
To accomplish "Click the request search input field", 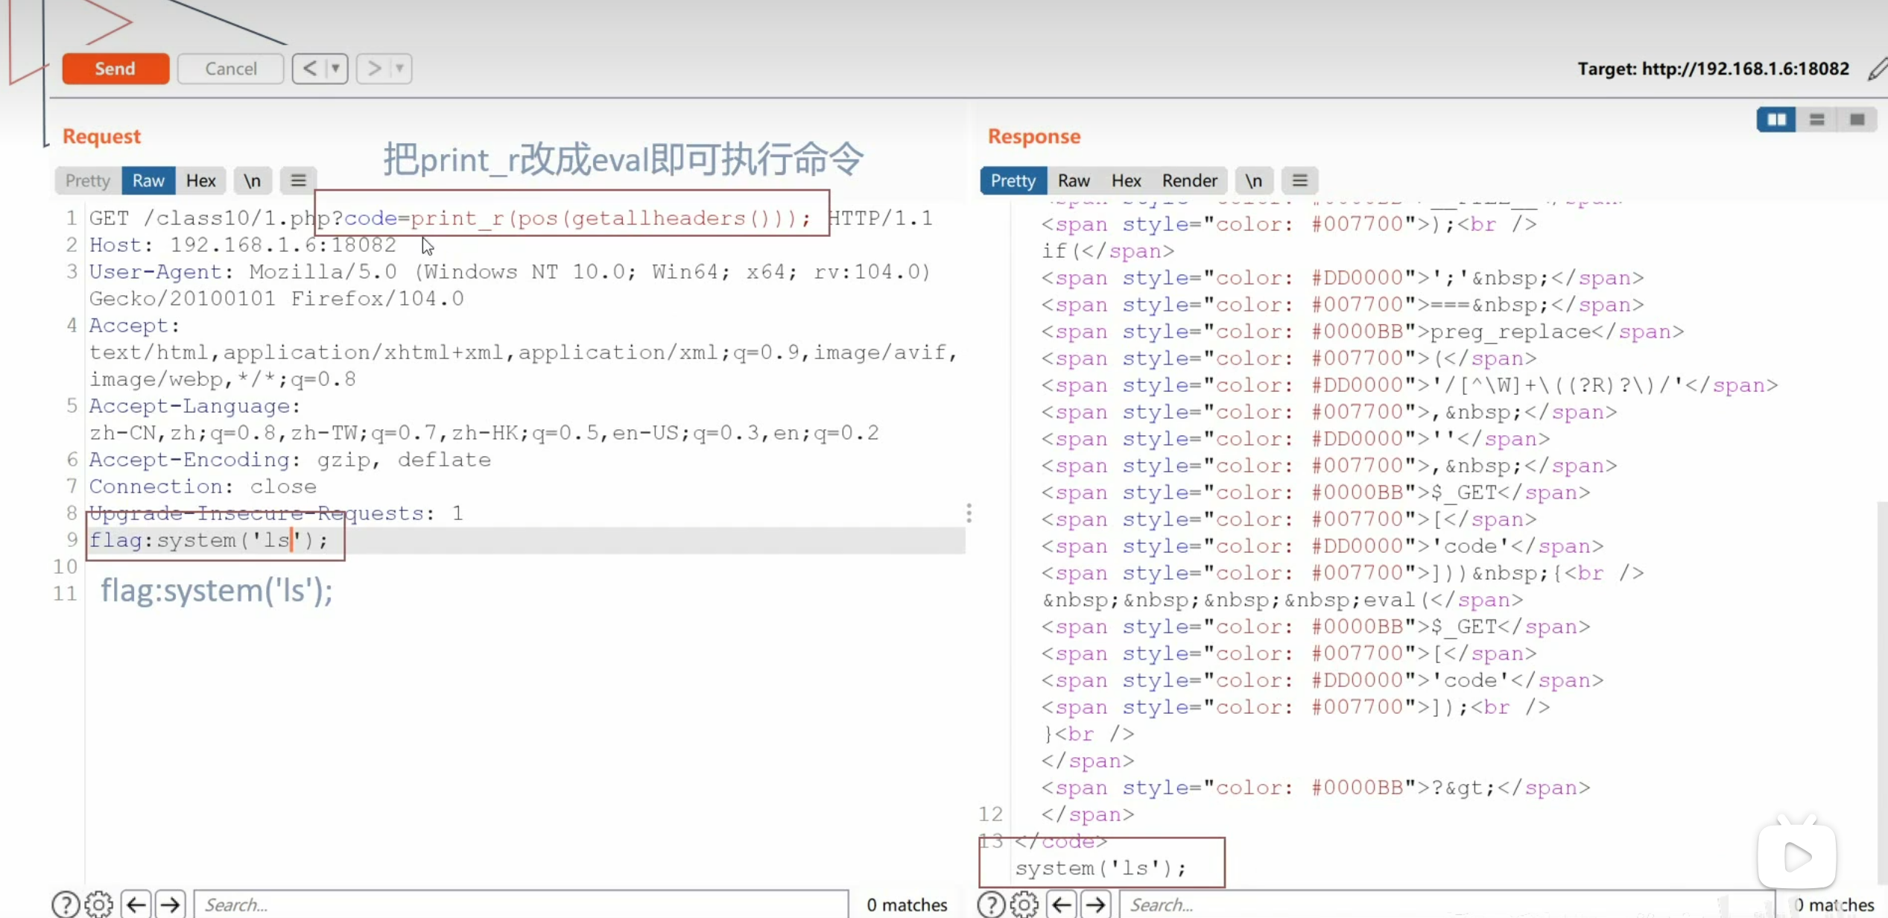I will 520,904.
